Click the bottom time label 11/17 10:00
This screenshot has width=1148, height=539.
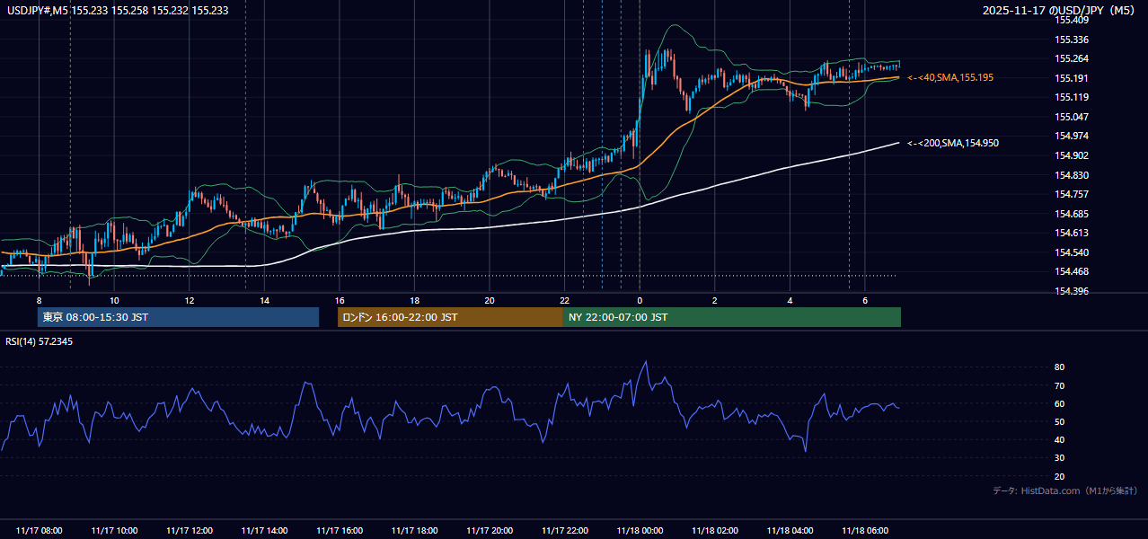click(x=114, y=531)
